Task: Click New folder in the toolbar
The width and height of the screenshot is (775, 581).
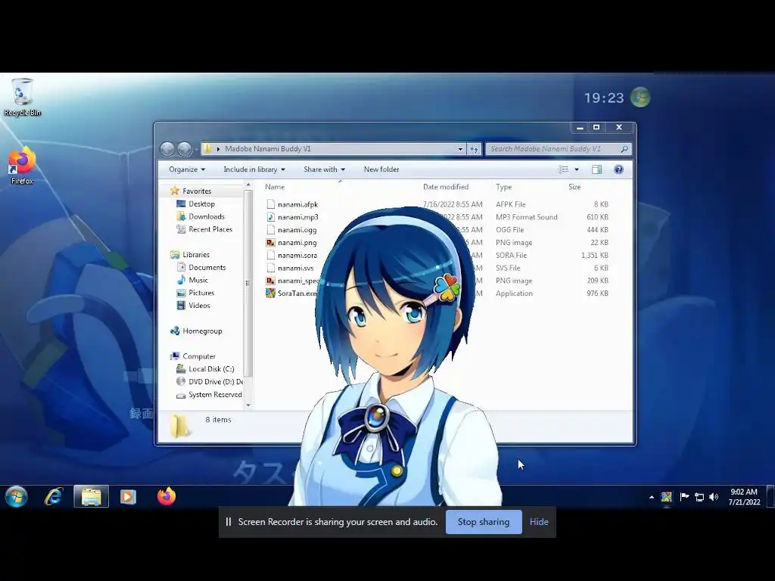Action: coord(381,169)
